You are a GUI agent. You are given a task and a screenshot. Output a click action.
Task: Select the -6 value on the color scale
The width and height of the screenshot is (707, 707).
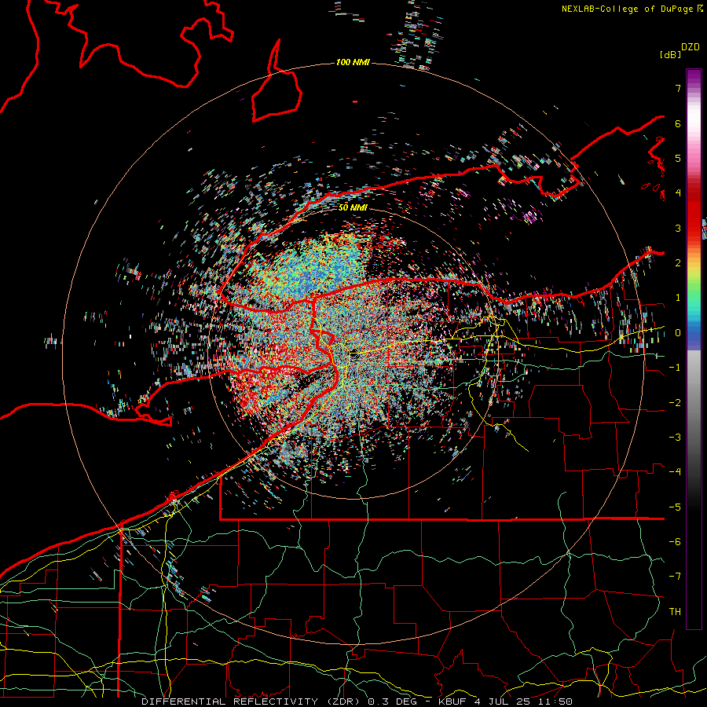(675, 542)
